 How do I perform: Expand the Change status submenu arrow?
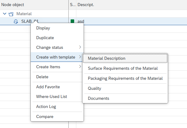click(x=80, y=47)
